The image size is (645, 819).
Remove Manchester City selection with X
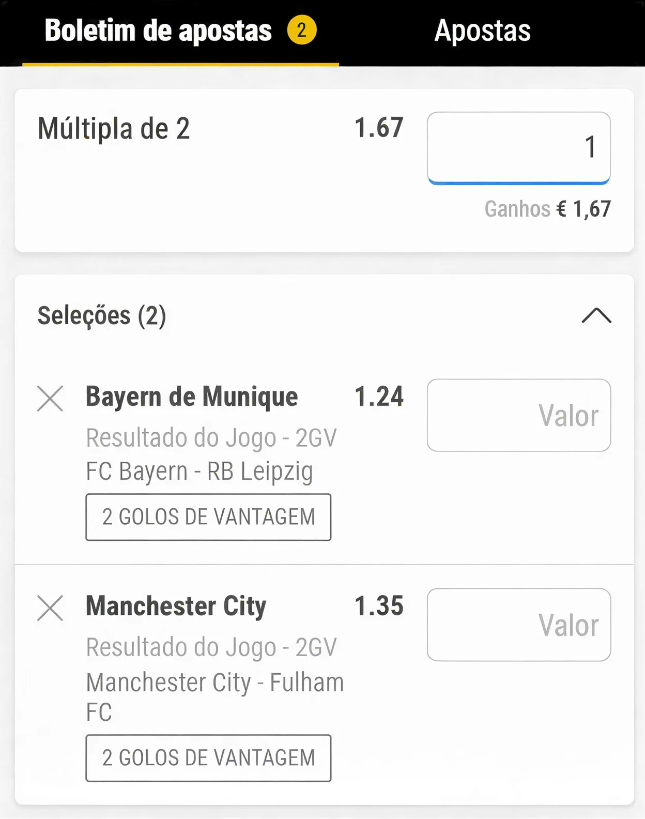(x=50, y=608)
